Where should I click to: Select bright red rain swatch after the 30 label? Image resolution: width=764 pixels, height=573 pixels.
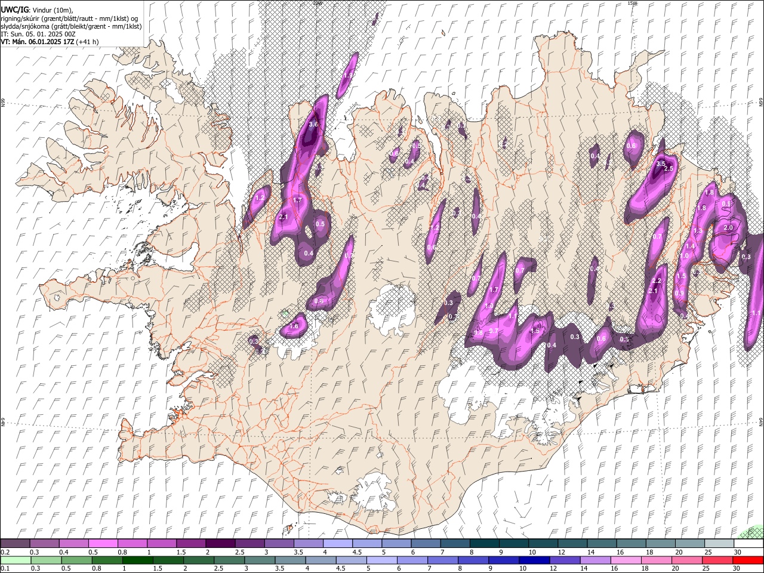748,560
